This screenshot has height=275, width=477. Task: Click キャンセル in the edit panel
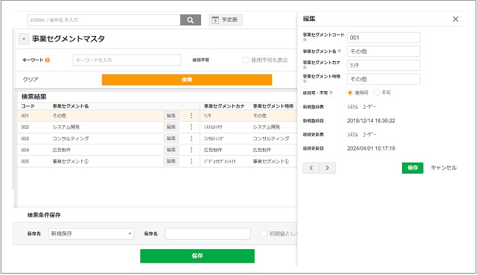[443, 167]
